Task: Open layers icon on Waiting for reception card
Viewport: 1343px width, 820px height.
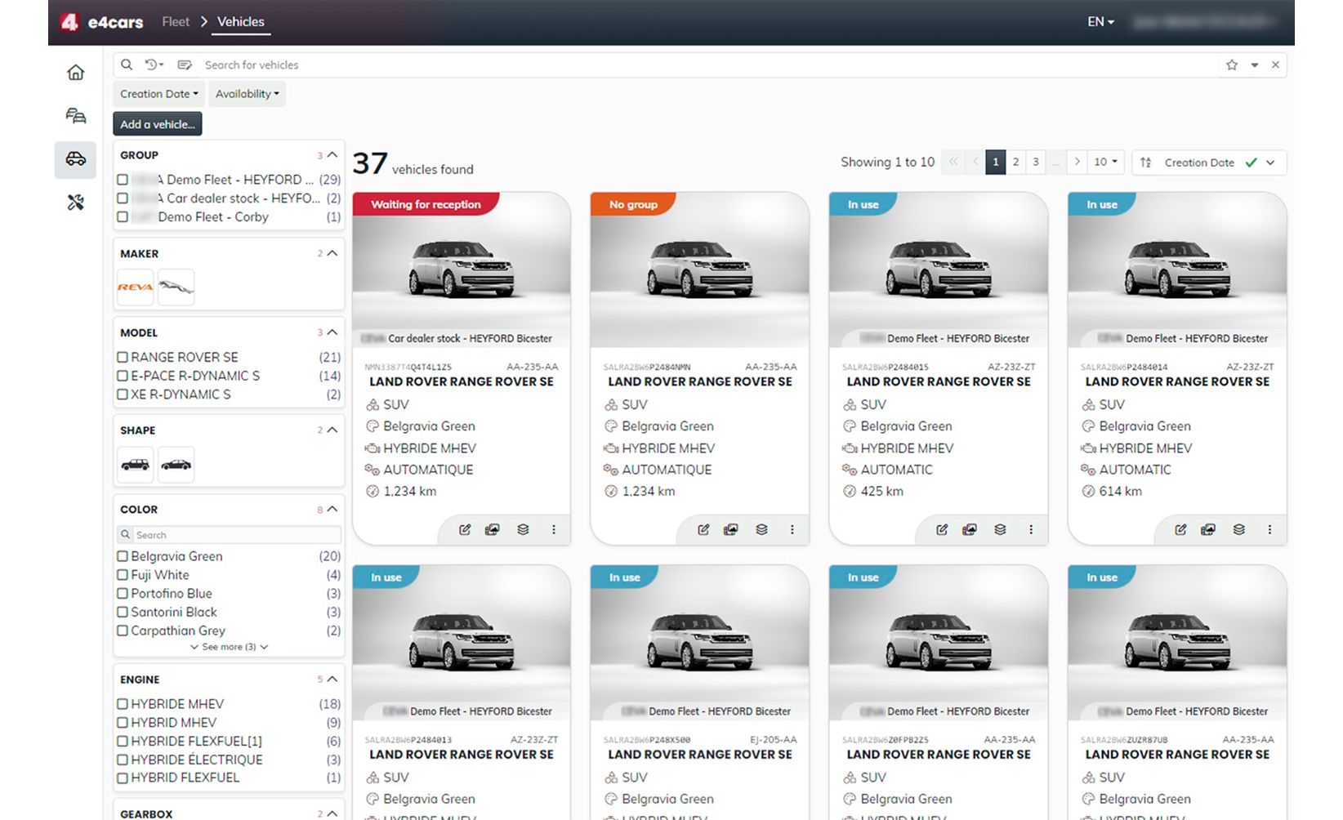Action: coord(523,529)
